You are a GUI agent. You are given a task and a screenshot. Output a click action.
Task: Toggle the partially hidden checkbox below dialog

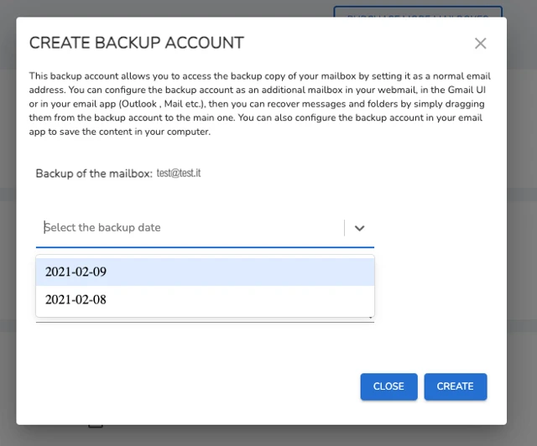click(x=96, y=426)
